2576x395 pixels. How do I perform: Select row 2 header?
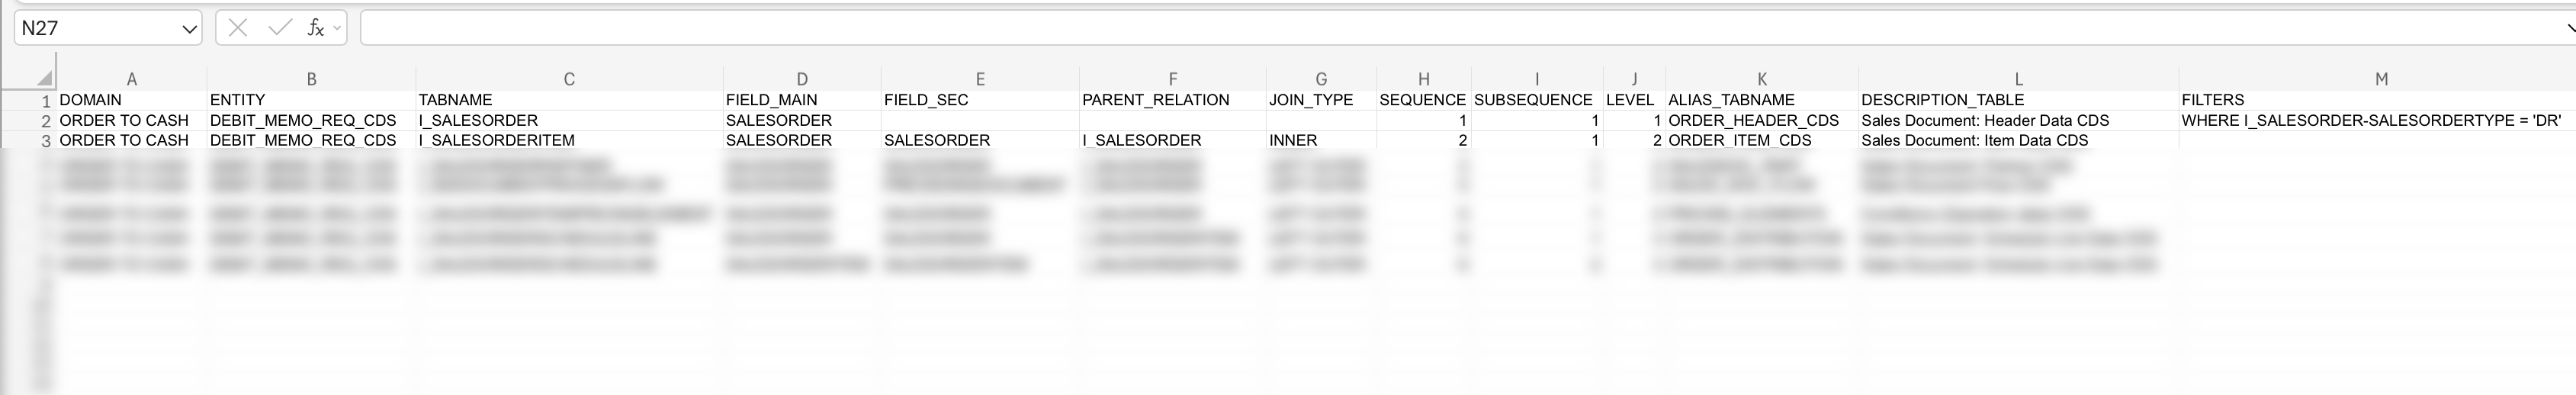pos(45,121)
